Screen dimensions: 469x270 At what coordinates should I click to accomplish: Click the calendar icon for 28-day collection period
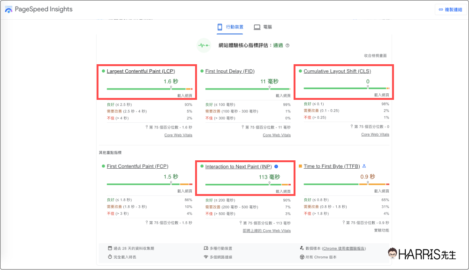[x=110, y=248]
